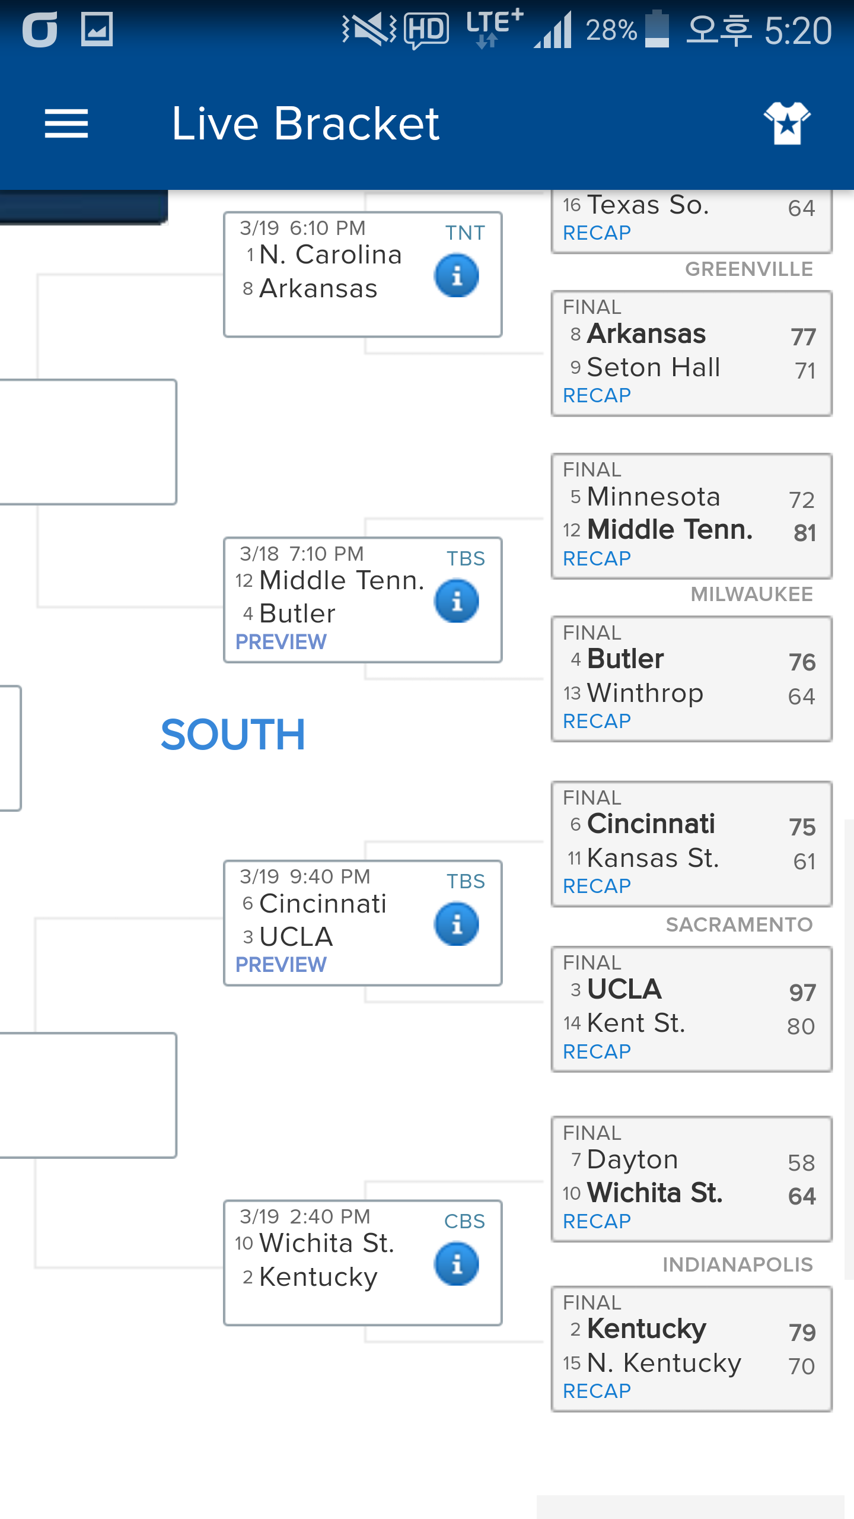
Task: Open info for N. Carolina vs Arkansas
Action: [457, 276]
